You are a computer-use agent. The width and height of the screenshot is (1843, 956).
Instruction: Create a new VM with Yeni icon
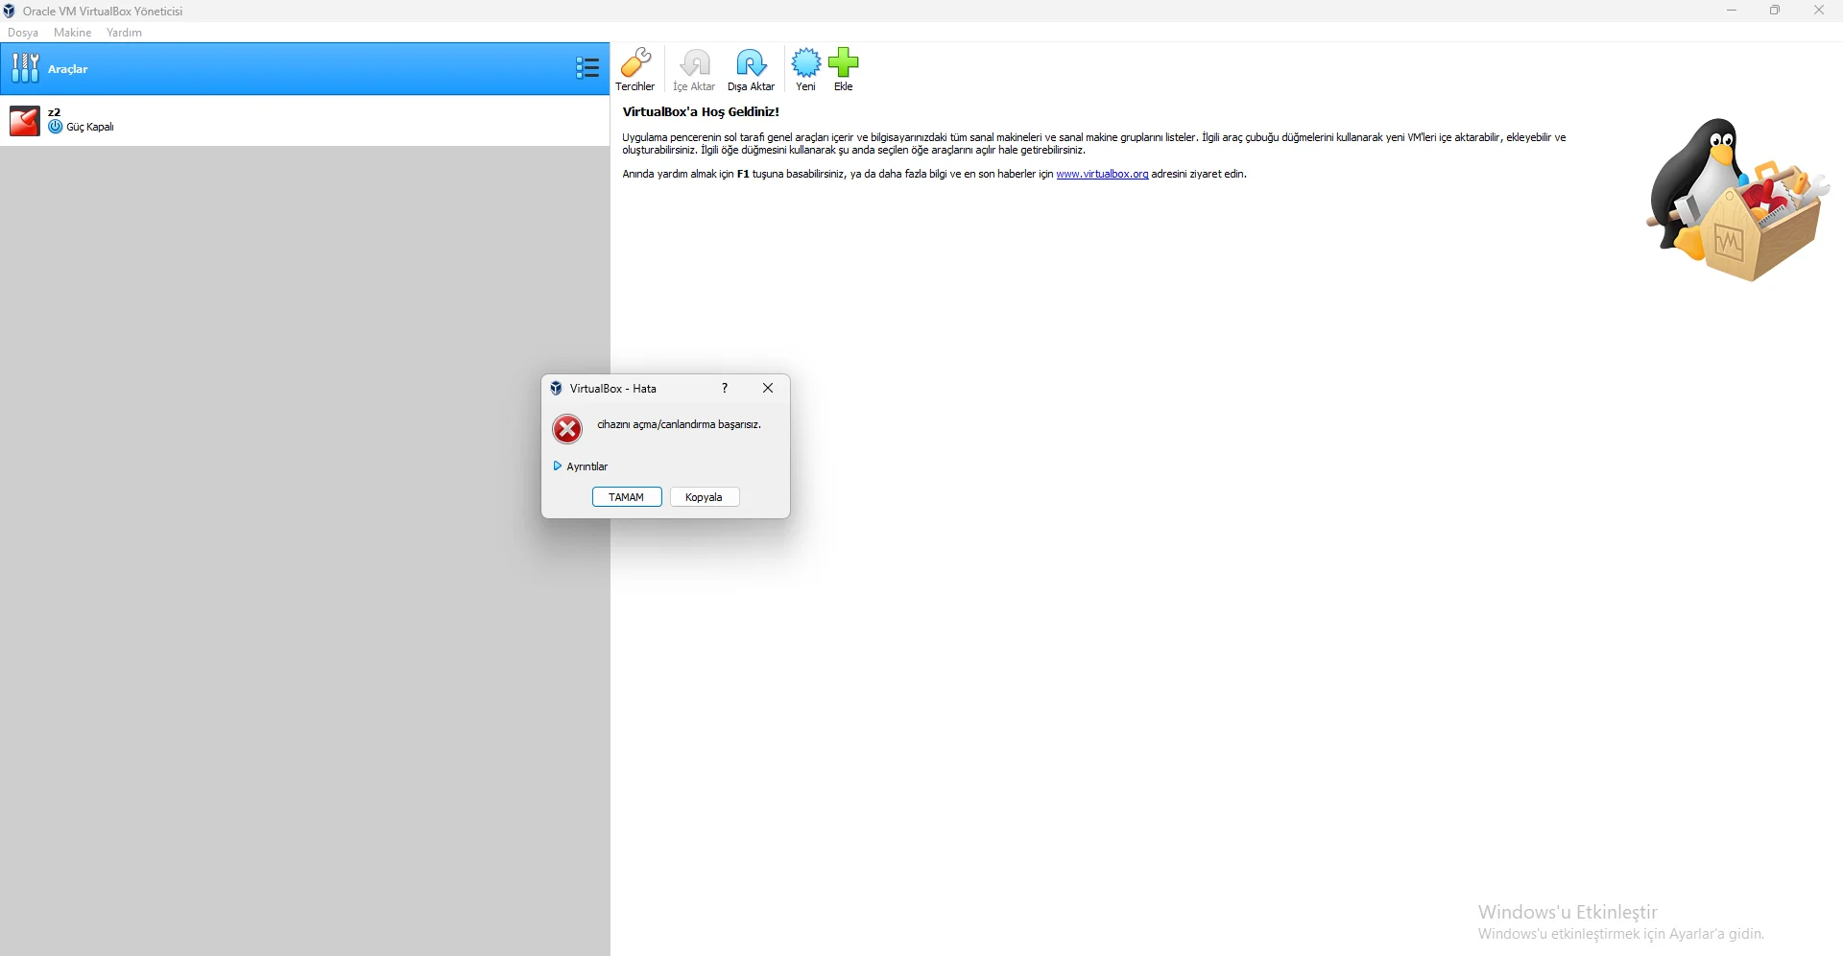tap(805, 69)
